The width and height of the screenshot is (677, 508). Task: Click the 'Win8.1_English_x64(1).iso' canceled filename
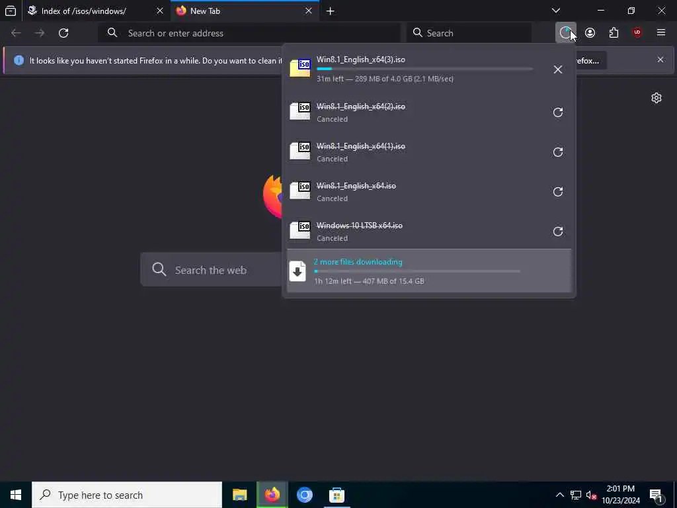361,146
